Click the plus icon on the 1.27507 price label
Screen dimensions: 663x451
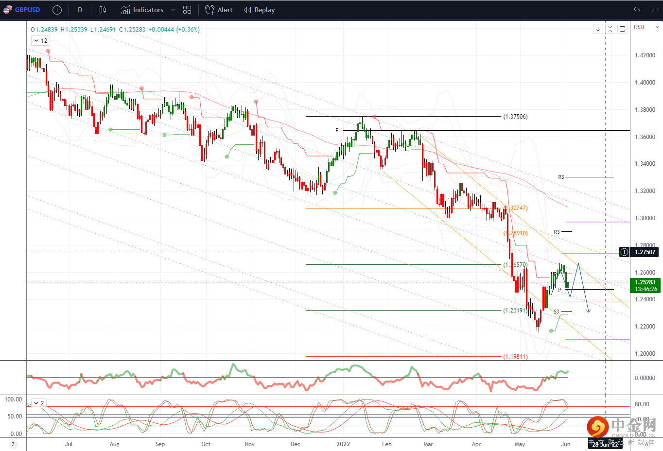point(625,252)
